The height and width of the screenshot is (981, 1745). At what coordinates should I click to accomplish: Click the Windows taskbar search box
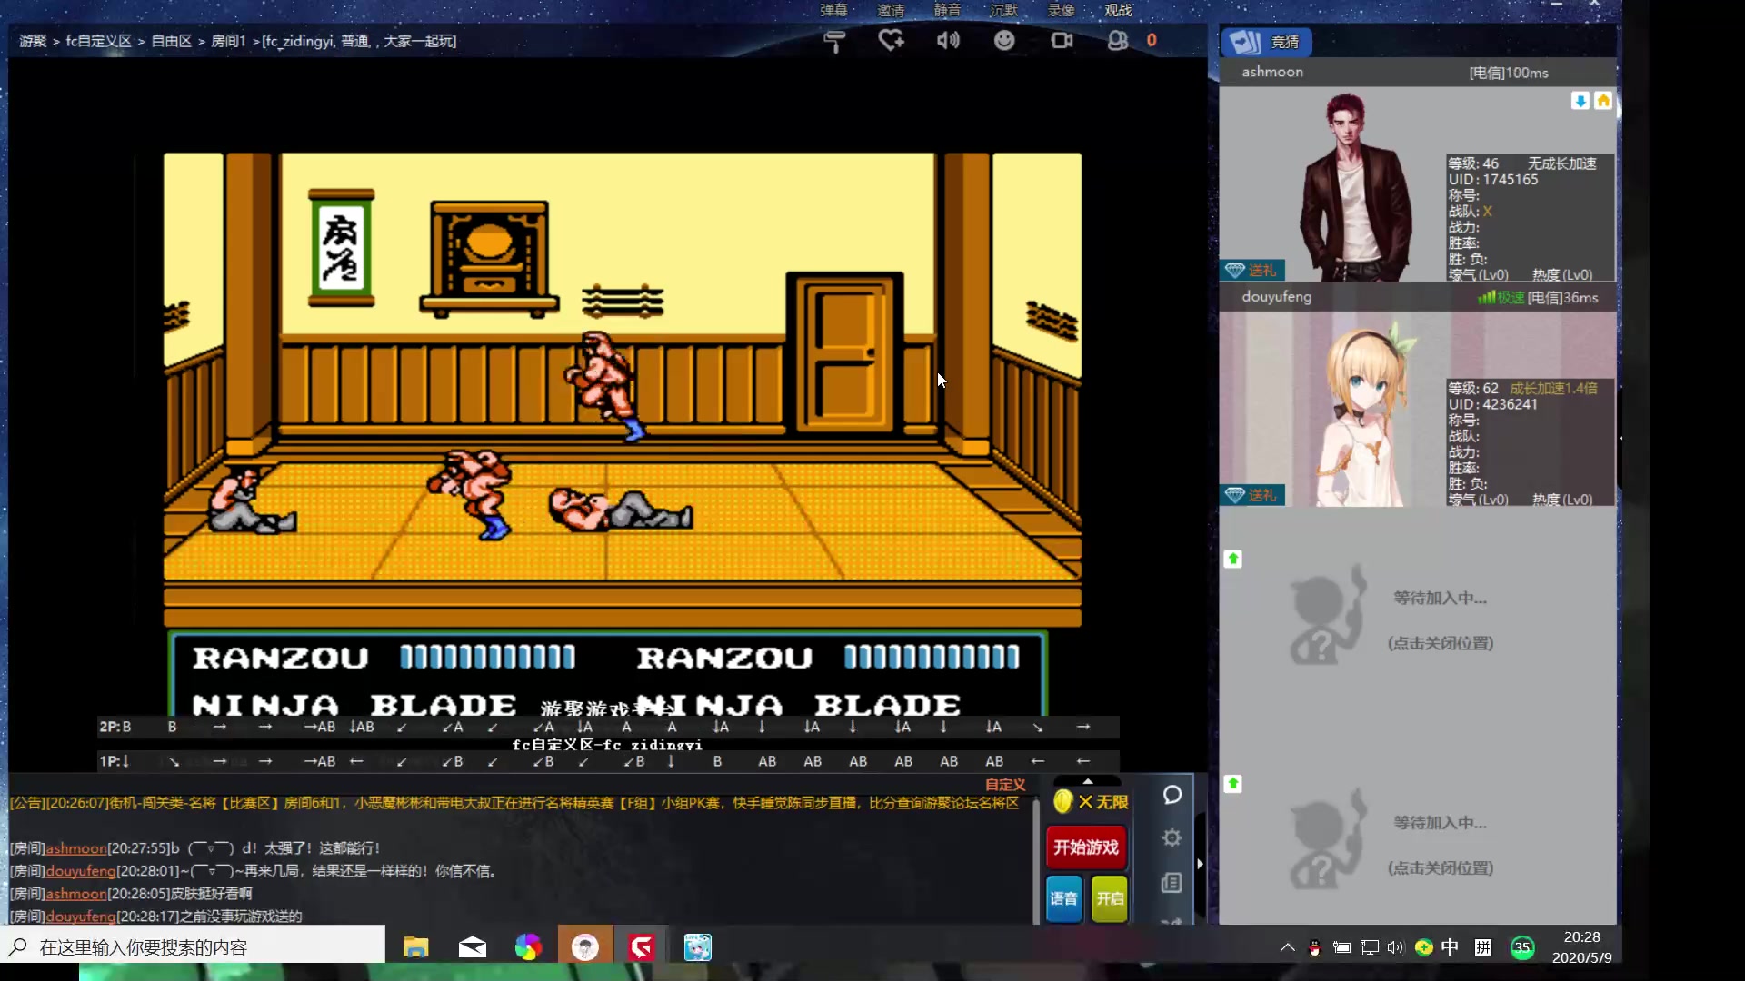[x=193, y=947]
